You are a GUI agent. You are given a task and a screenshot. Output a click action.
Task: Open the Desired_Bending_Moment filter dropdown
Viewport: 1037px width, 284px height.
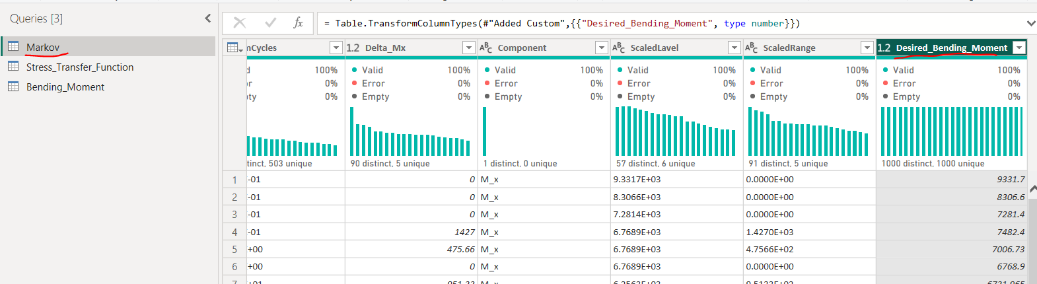[1019, 48]
